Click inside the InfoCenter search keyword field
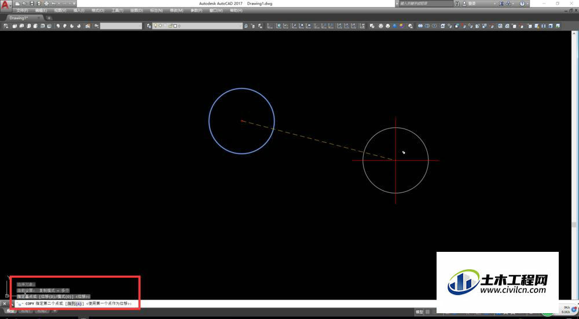579x319 pixels. (x=426, y=3)
